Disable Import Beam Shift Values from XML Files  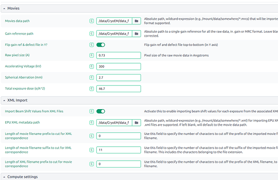click(101, 111)
